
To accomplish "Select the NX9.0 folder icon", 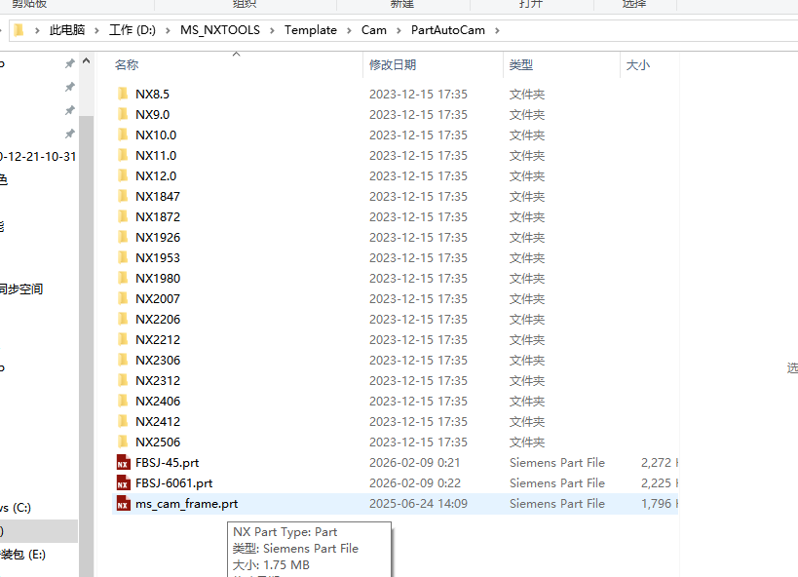I will coord(123,114).
